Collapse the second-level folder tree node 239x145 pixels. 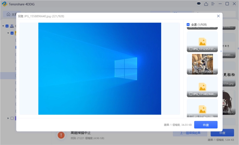pyautogui.click(x=8, y=33)
